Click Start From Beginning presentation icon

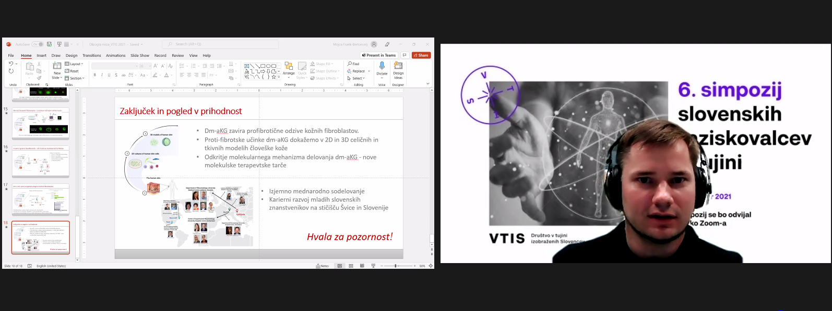pyautogui.click(x=60, y=44)
